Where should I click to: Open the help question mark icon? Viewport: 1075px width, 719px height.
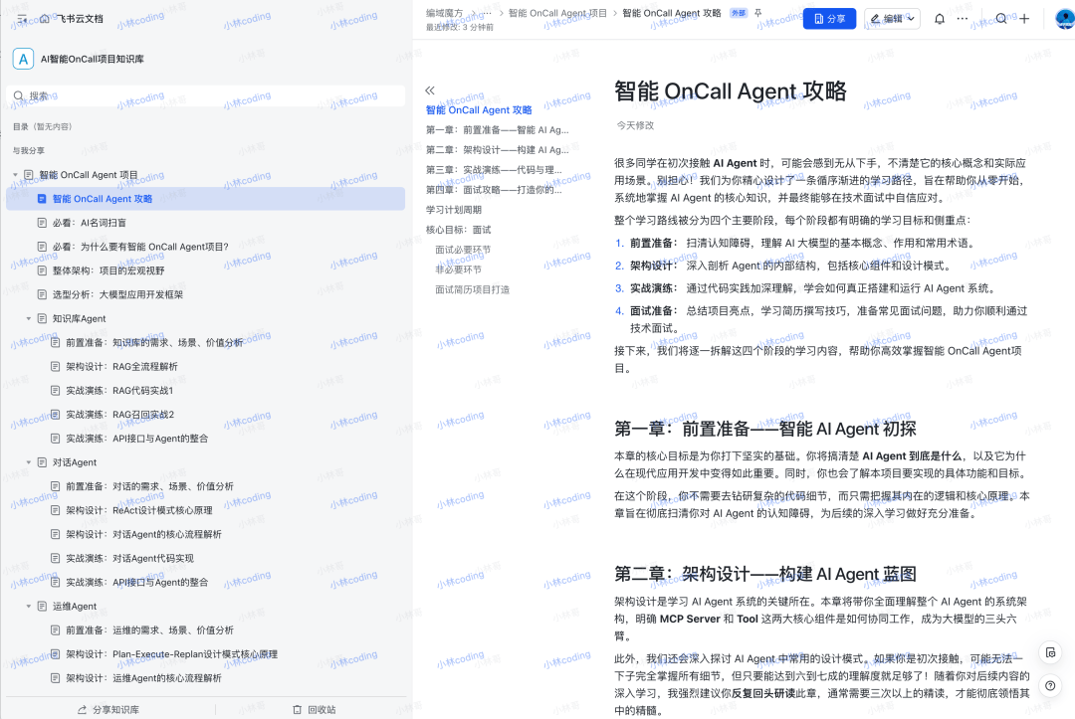coord(1049,685)
